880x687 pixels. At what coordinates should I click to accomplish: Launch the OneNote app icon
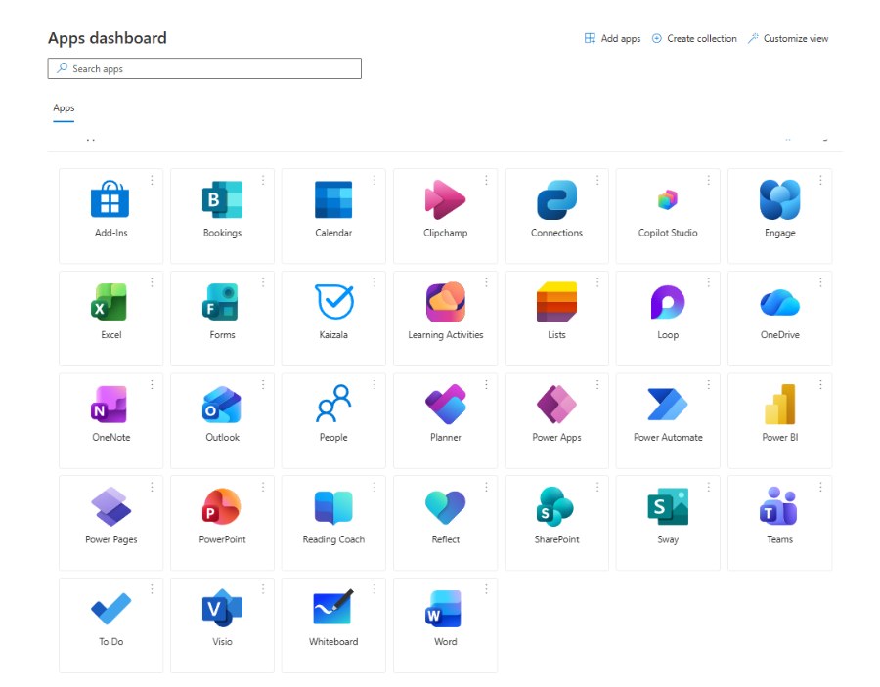(x=109, y=405)
